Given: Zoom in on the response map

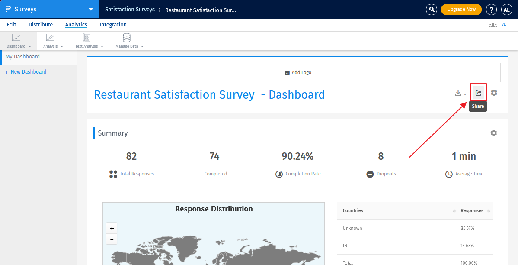Looking at the screenshot, I should pos(112,228).
